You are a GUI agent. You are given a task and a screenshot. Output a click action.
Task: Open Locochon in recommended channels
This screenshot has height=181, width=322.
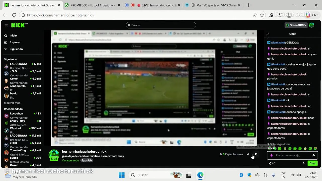pos(22,115)
